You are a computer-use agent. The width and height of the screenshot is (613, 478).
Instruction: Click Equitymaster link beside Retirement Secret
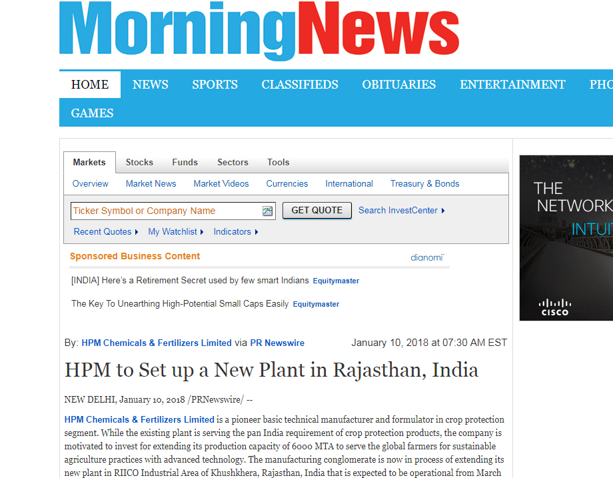[336, 281]
